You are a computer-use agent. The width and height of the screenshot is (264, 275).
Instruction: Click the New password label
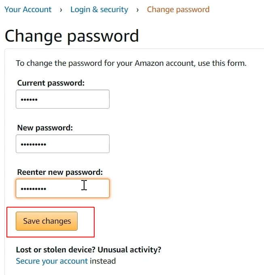(45, 128)
